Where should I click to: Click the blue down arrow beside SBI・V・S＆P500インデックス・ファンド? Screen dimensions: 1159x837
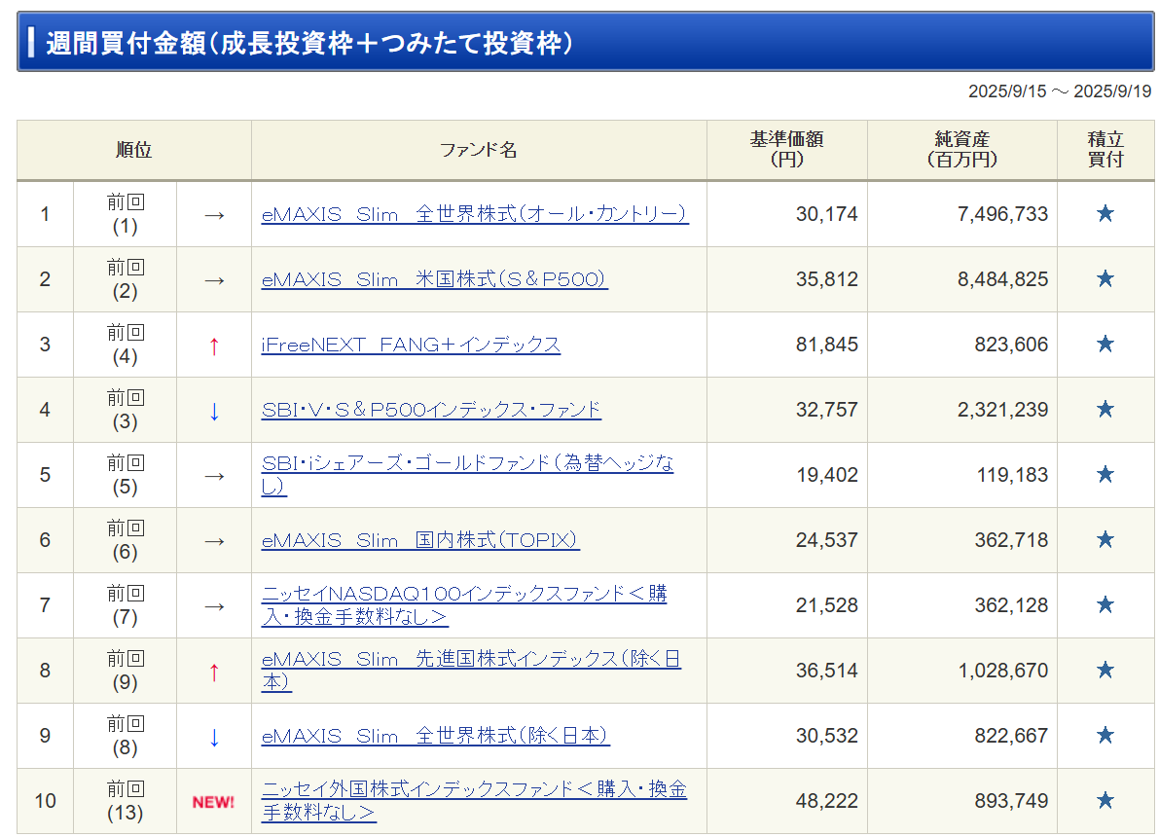click(212, 410)
